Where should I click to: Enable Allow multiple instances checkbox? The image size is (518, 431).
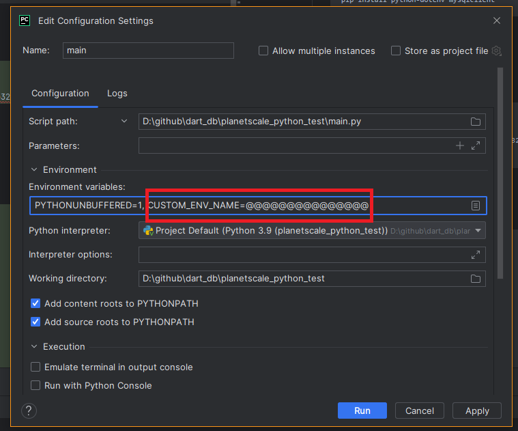(263, 51)
